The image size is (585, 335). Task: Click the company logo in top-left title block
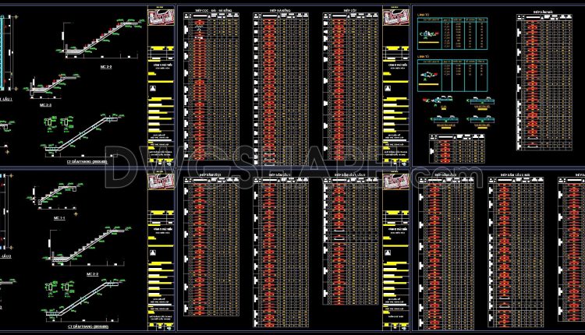(161, 17)
